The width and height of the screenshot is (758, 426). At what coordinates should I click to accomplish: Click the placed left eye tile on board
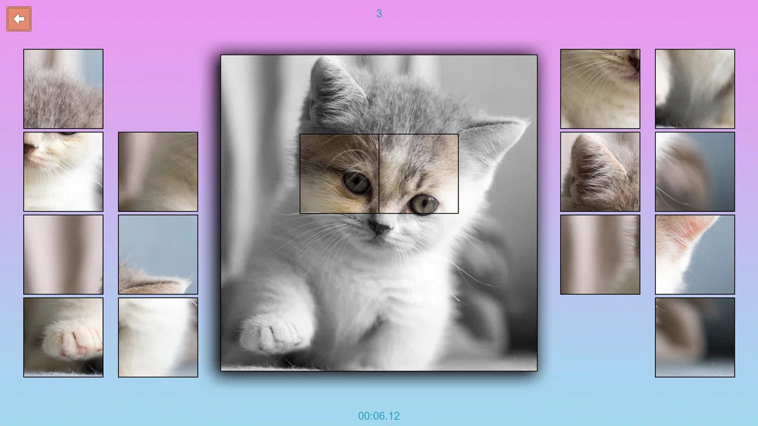click(339, 174)
